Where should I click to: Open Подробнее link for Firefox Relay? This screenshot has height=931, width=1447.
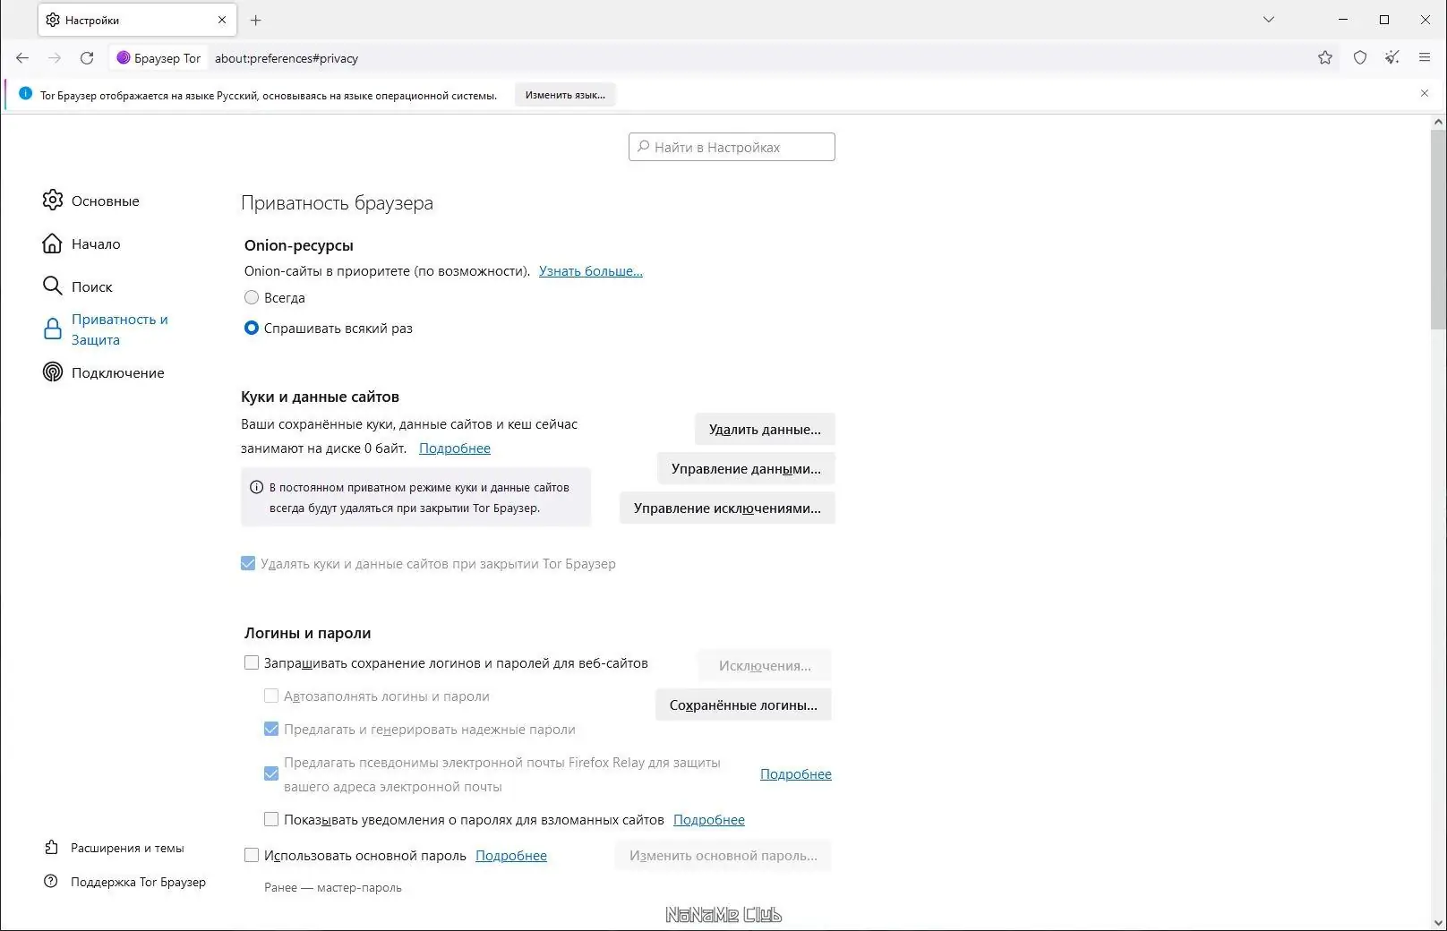click(796, 773)
